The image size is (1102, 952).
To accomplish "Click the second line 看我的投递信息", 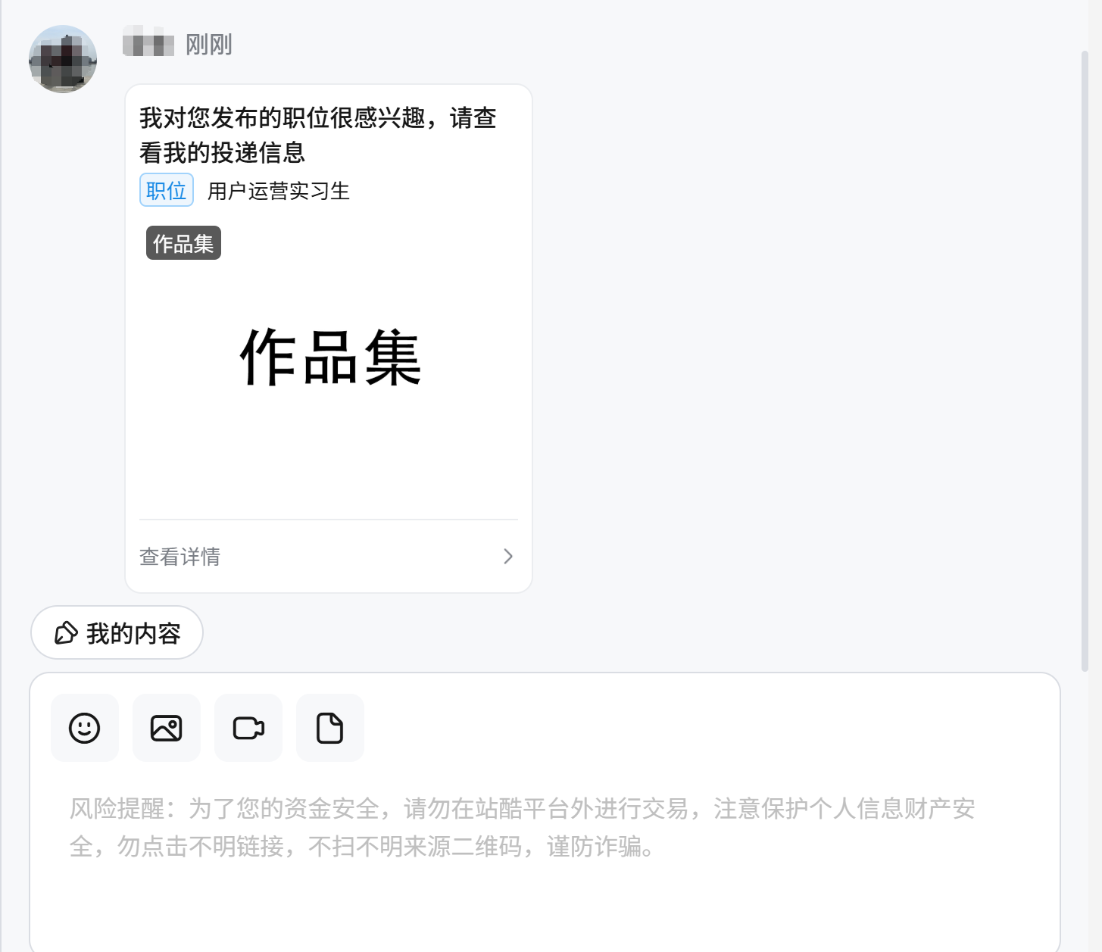I will tap(223, 153).
